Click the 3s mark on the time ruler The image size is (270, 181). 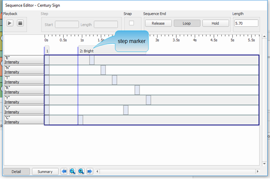(x=157, y=40)
